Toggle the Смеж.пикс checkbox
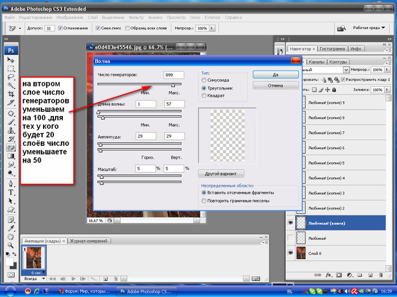Image resolution: width=397 pixels, height=297 pixels. (98, 28)
